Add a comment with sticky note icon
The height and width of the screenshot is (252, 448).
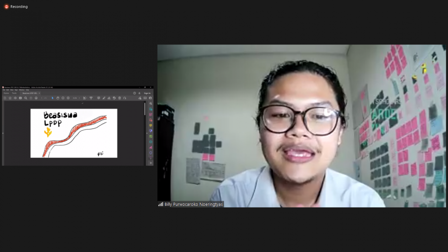pos(99,98)
